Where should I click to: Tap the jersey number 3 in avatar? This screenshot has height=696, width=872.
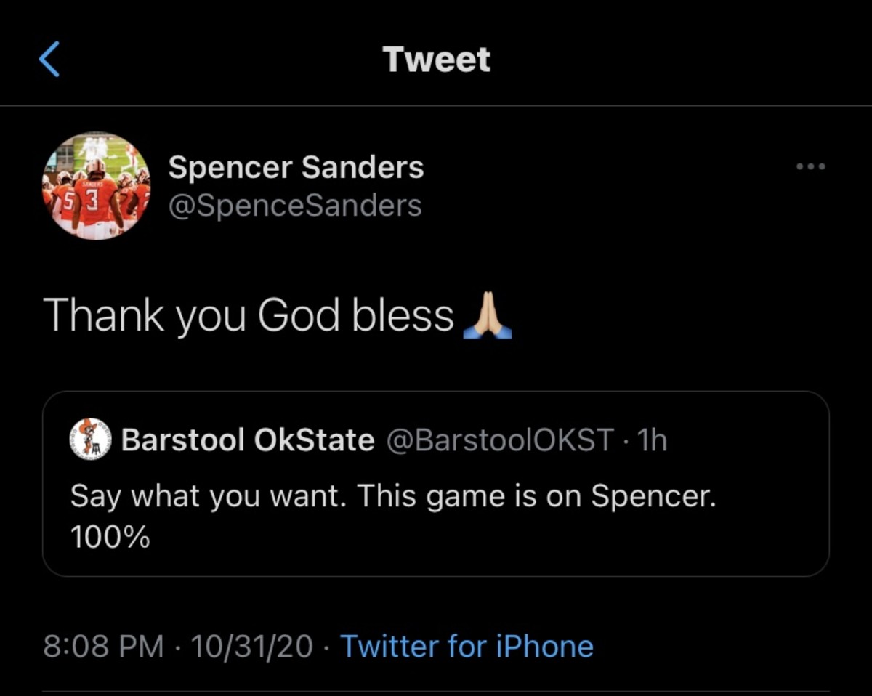coord(92,199)
